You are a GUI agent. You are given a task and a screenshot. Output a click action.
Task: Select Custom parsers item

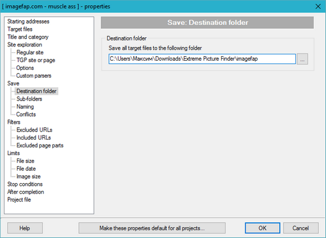coord(34,76)
